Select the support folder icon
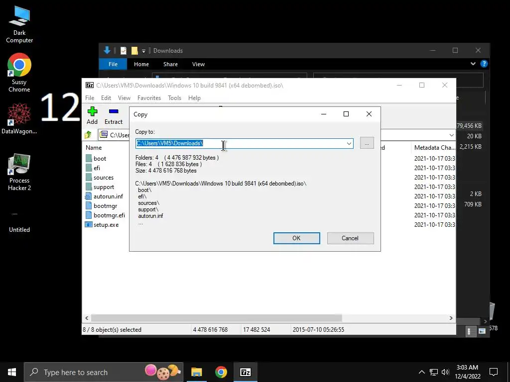 [x=89, y=187]
